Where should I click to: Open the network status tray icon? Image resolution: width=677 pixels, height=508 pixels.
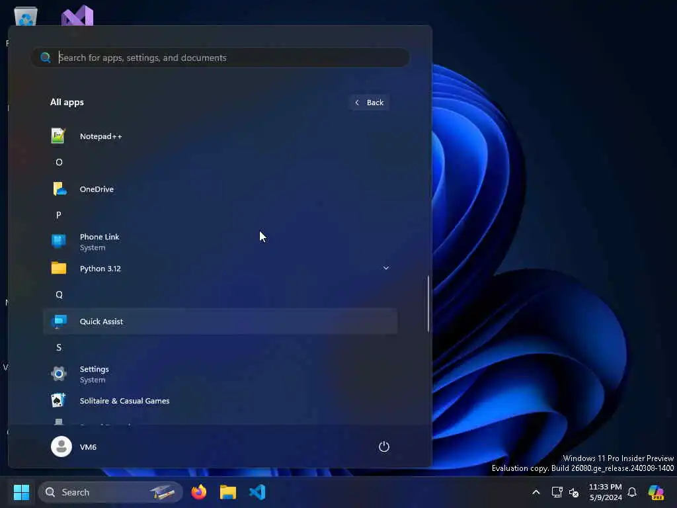click(x=557, y=492)
